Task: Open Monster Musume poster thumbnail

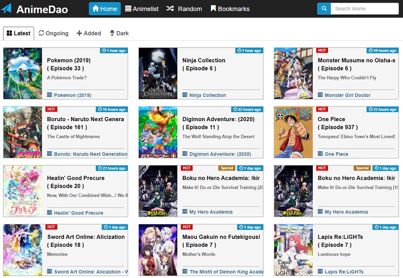Action: [294, 73]
